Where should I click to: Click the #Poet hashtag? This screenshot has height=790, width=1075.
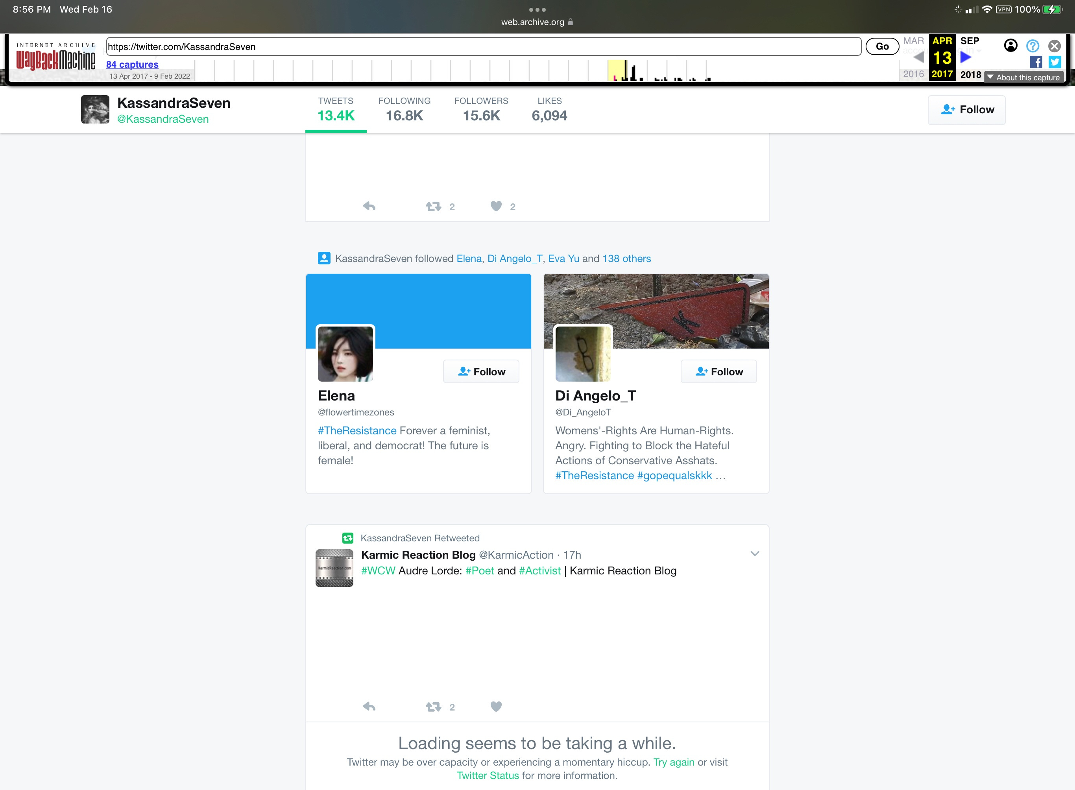[x=480, y=570]
